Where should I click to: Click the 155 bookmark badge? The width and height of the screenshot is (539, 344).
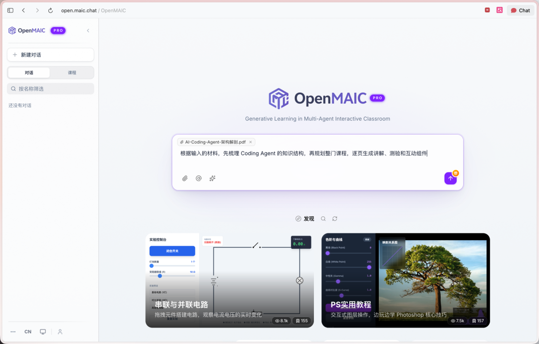pyautogui.click(x=302, y=321)
